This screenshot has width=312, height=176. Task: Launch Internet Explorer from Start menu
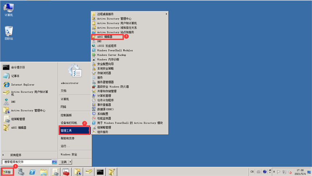click(29, 85)
